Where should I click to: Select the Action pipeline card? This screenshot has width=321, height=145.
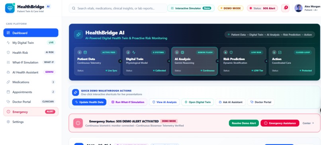[x=292, y=61]
